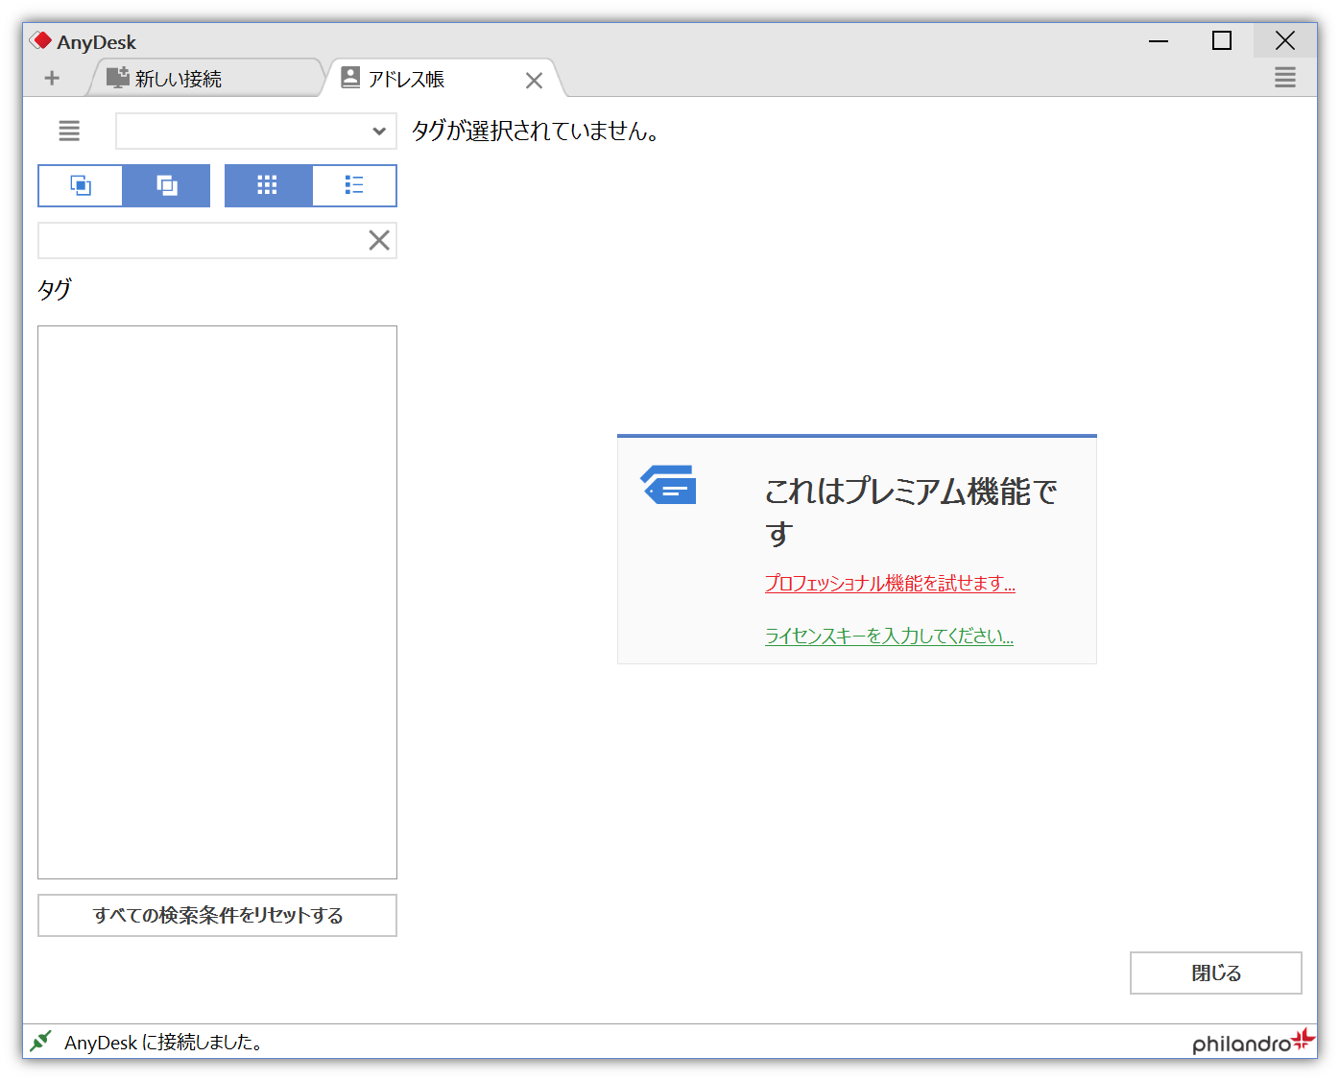Screen dimensions: 1340x1081
Task: Click the 閉じる button
Action: [x=1215, y=973]
